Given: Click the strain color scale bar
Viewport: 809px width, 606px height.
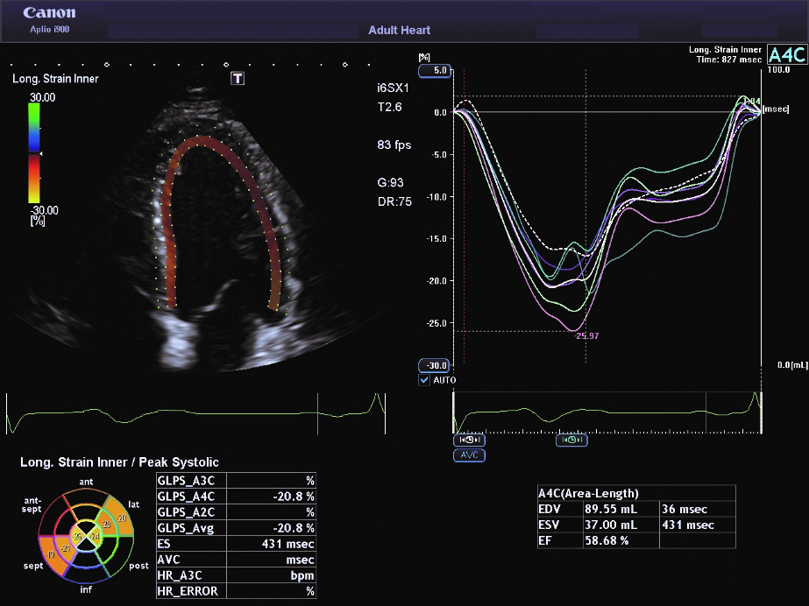Looking at the screenshot, I should [x=34, y=153].
